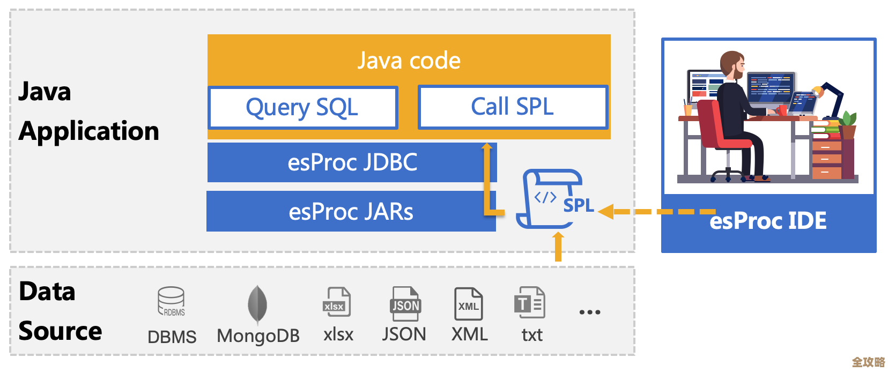Click the esProc IDE label
Screen dimensions: 888x372
768,221
